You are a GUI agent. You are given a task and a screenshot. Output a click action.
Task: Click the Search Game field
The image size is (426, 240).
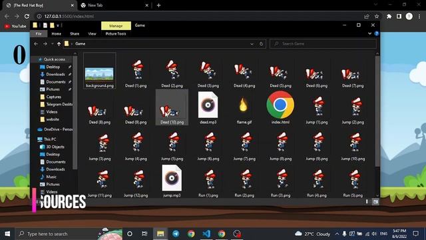[323, 44]
